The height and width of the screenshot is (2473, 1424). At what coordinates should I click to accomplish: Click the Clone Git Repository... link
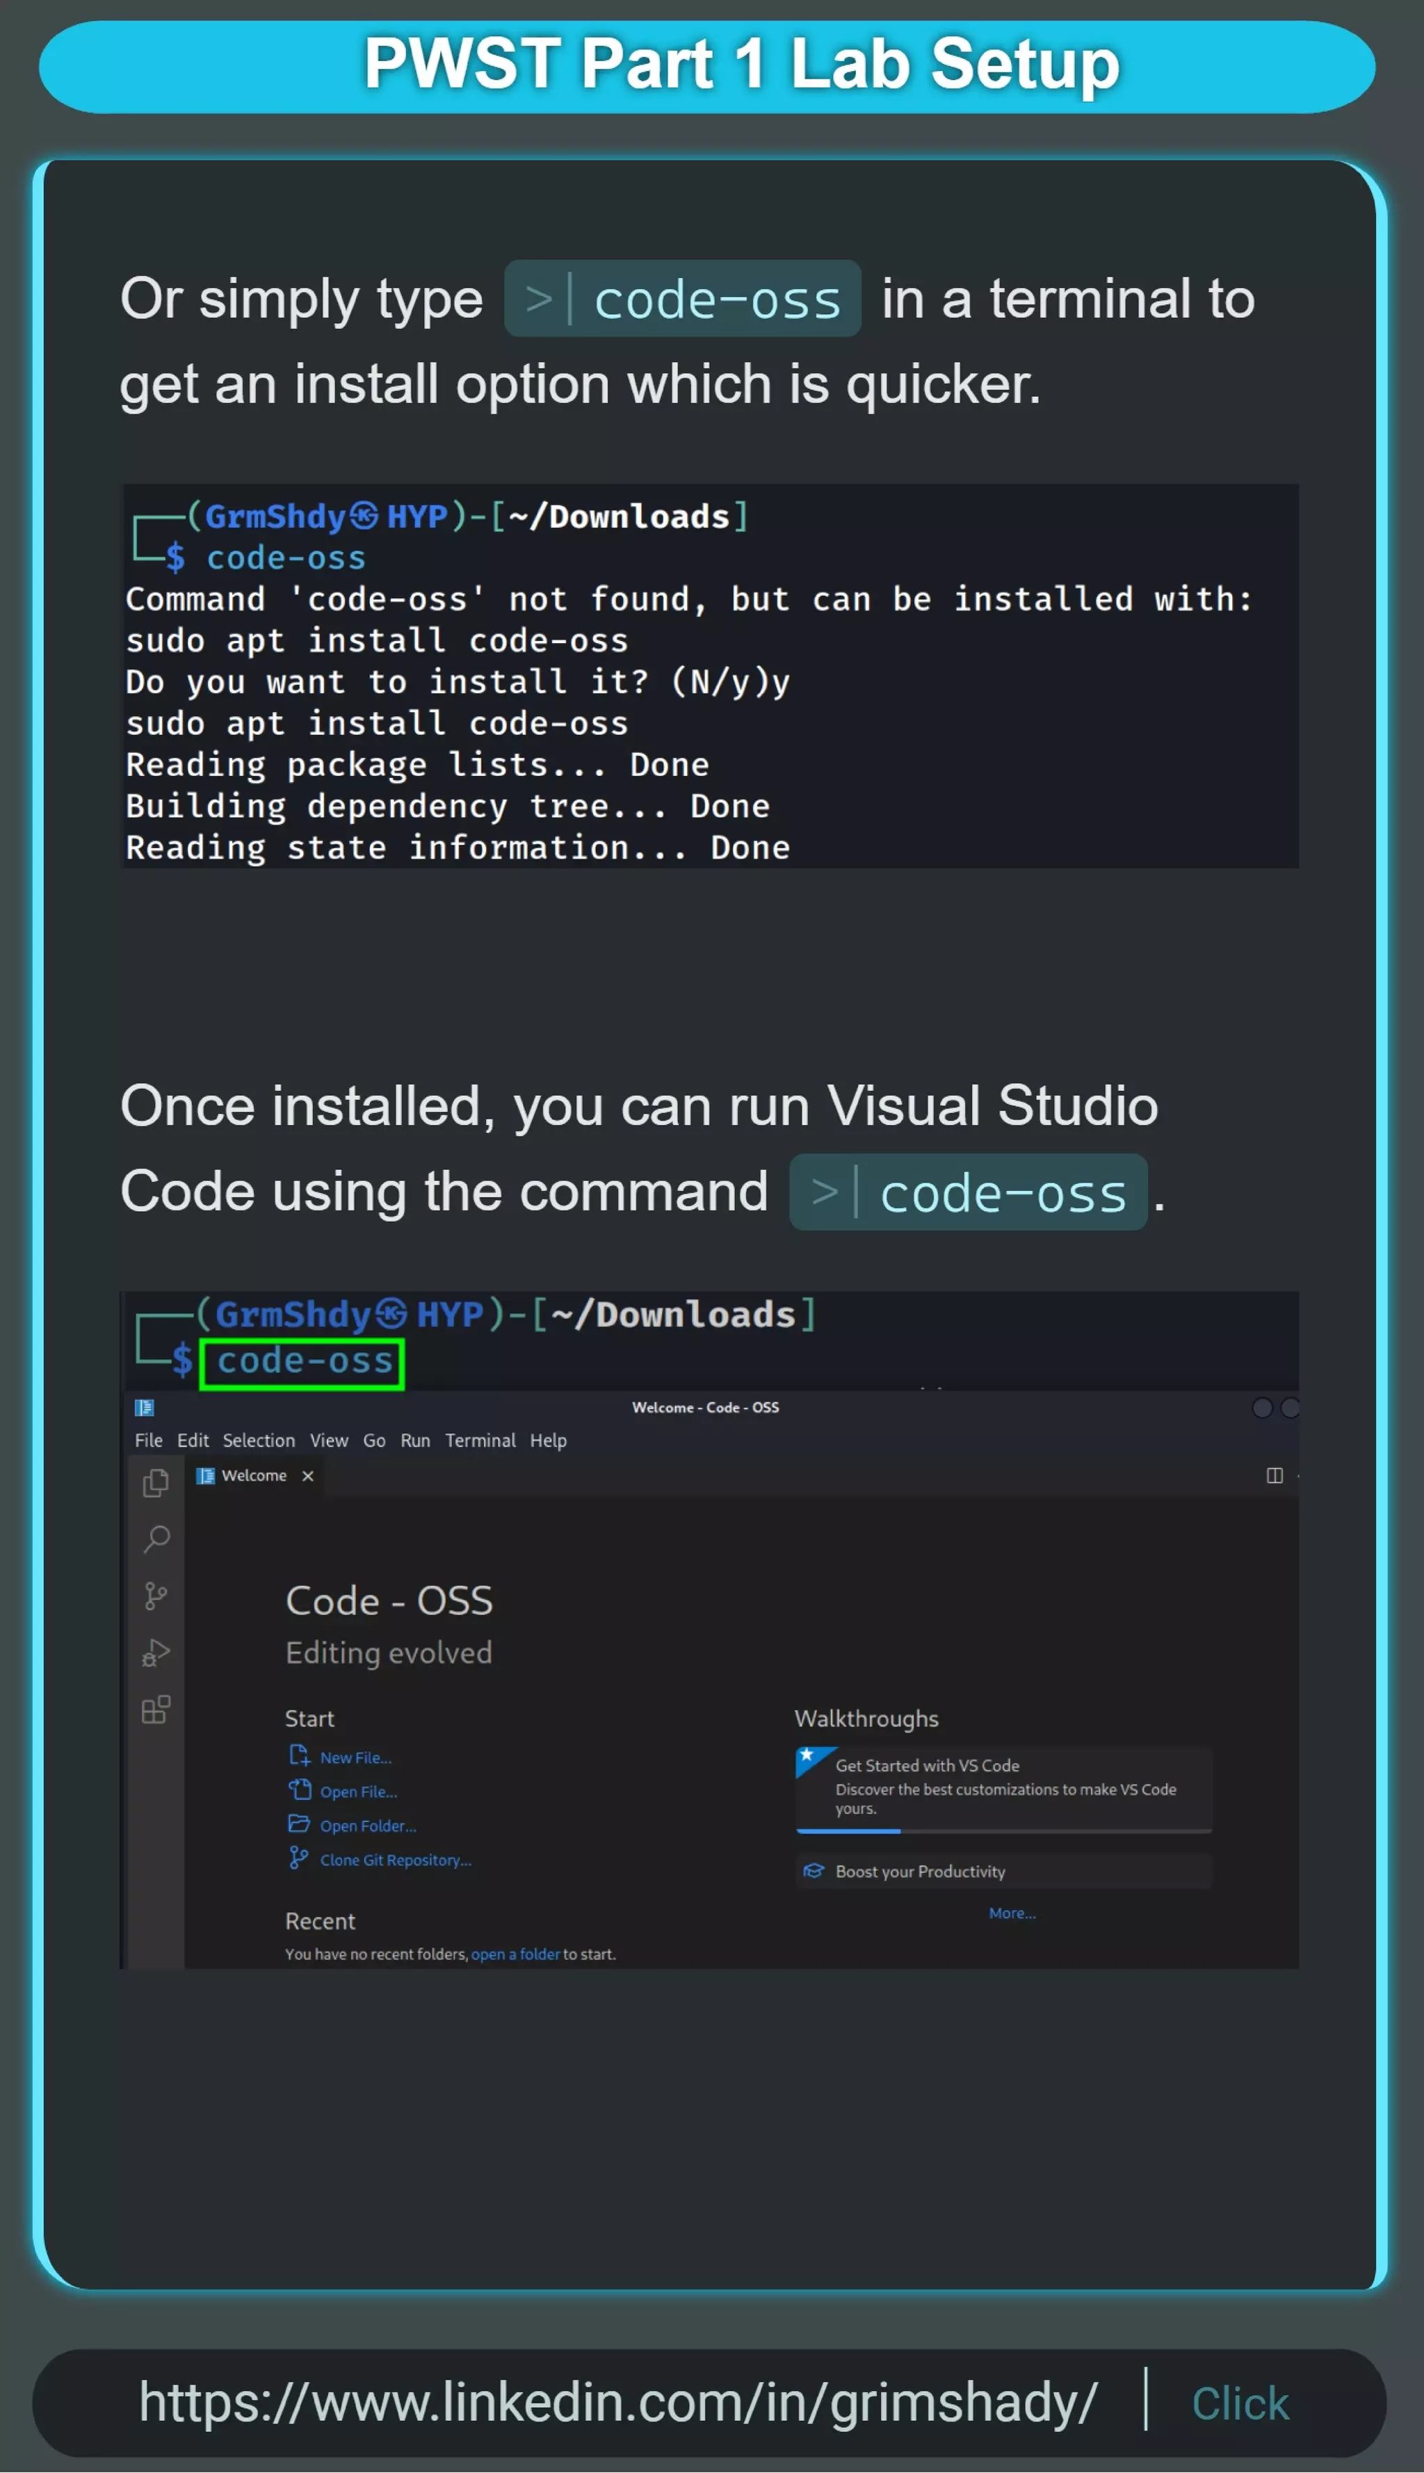click(396, 1860)
